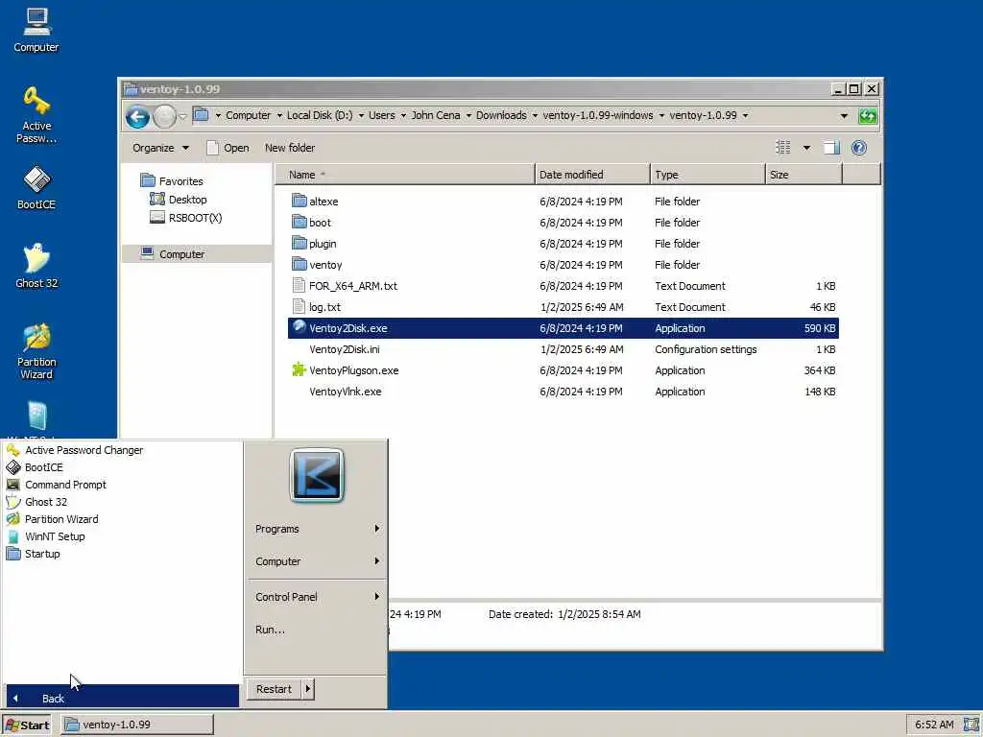This screenshot has width=983, height=737.
Task: Select RSBOOT(X) in the navigation pane
Action: click(x=186, y=218)
